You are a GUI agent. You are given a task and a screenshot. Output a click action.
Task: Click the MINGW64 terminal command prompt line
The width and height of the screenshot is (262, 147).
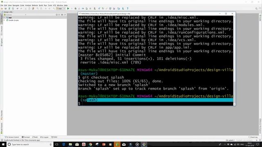pos(156,103)
